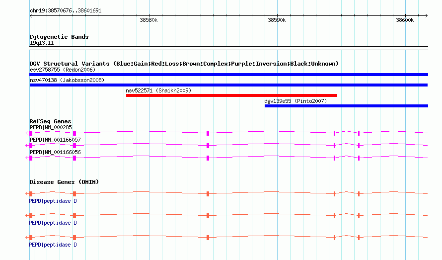Click the blue bar of esv2758755
Viewport: 442px width, 260px height.
coord(228,75)
